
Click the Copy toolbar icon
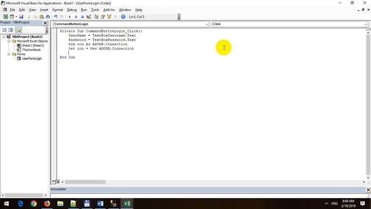click(x=35, y=17)
